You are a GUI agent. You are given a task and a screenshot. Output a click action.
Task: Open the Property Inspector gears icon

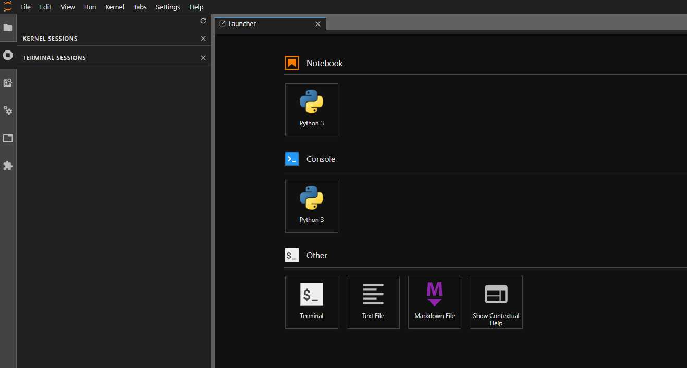click(8, 110)
